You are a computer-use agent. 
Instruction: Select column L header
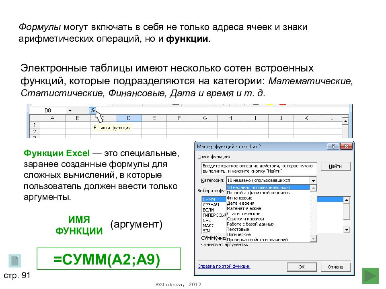pos(331,118)
